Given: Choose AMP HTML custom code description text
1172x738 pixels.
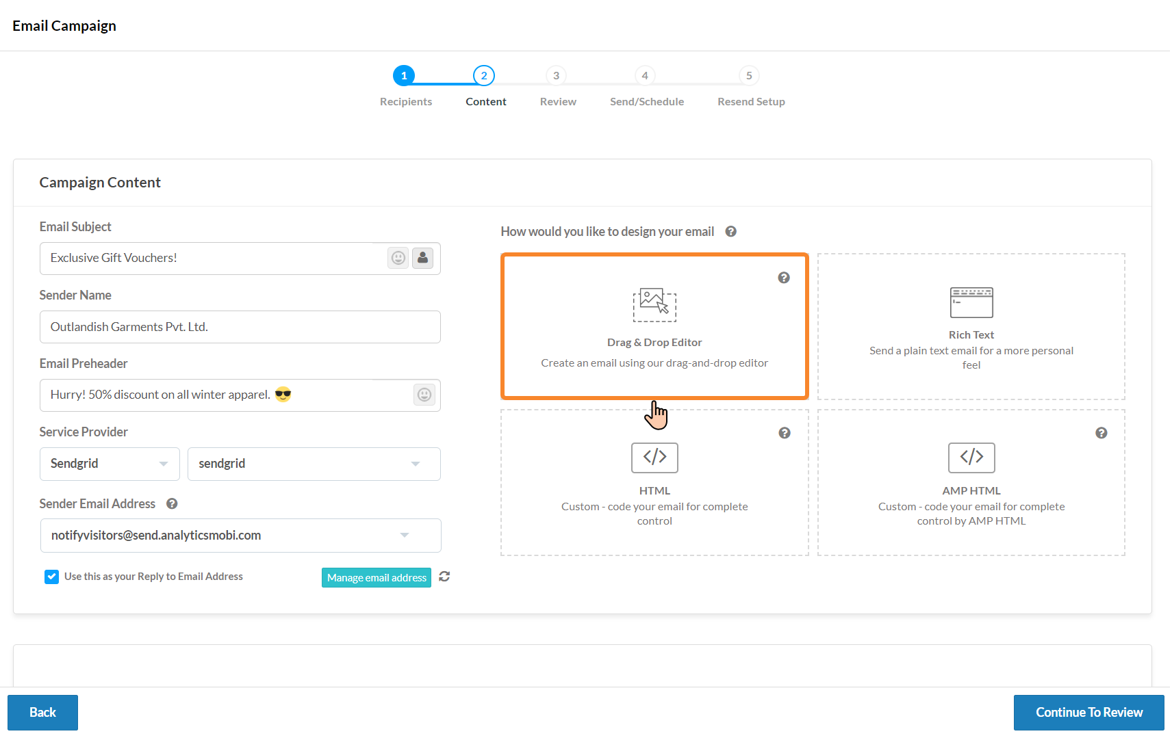Looking at the screenshot, I should (971, 514).
